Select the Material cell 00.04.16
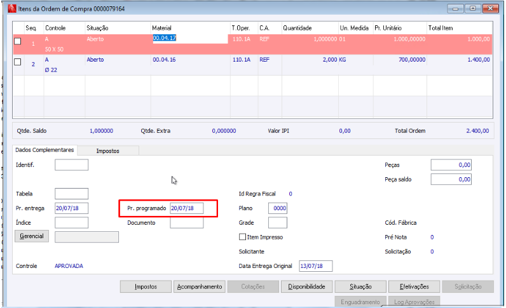 tap(164, 60)
